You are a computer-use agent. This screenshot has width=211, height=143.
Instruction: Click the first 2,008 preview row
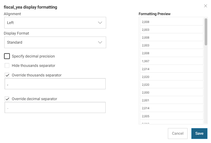pyautogui.click(x=172, y=22)
